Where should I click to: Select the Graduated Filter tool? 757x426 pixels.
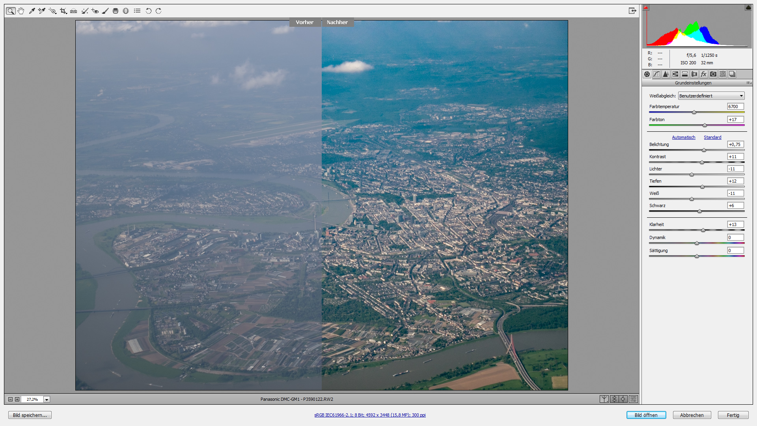[116, 11]
